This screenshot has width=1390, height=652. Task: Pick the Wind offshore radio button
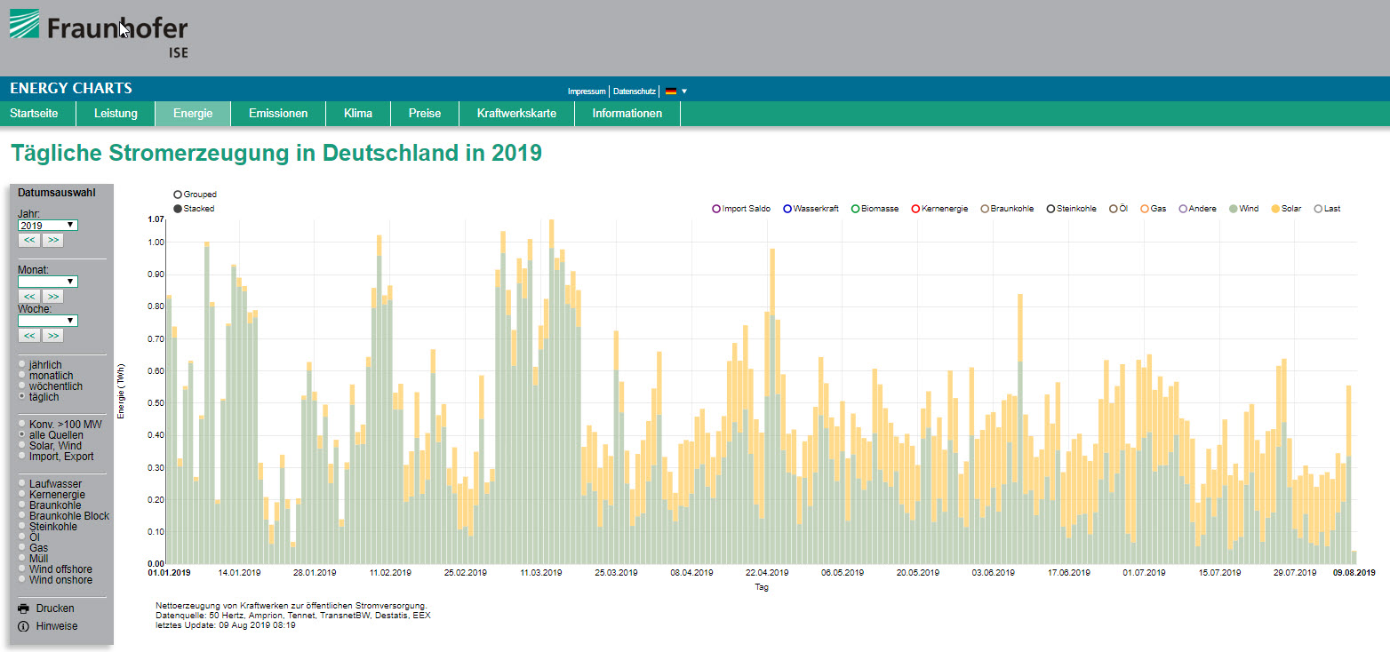(x=22, y=569)
